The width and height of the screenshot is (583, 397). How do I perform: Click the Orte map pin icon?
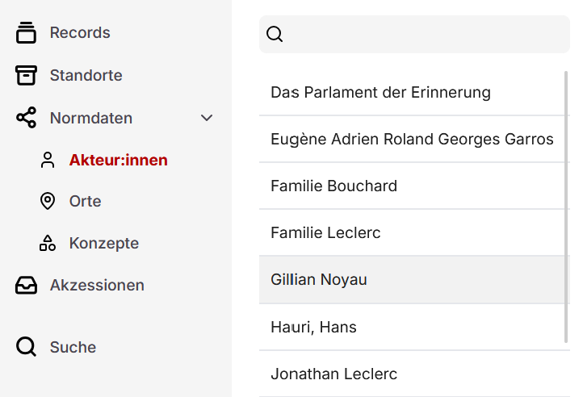pyautogui.click(x=48, y=201)
